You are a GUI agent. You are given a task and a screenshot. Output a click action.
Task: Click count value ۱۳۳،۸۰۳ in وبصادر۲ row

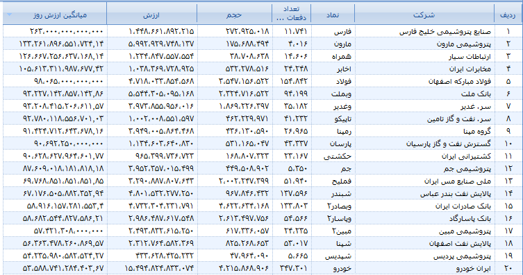click(294, 206)
